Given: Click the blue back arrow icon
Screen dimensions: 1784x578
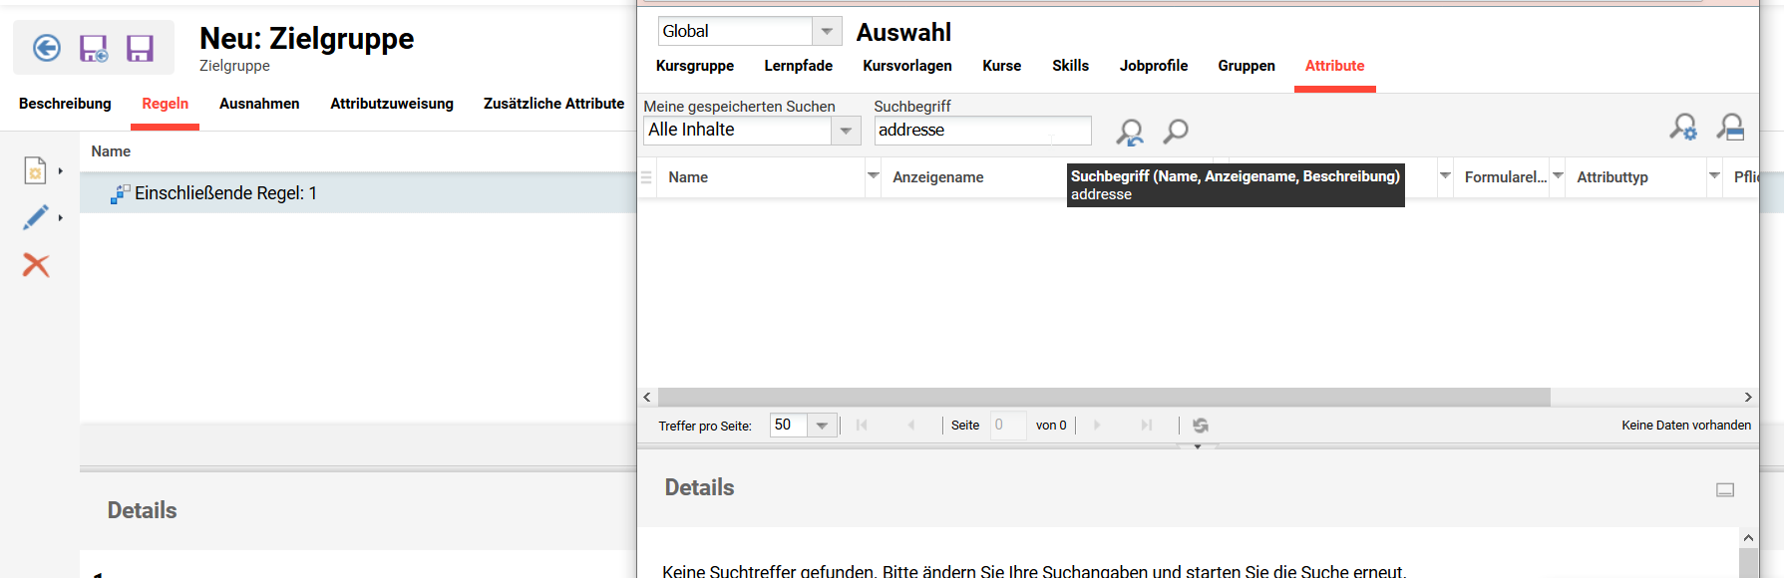Looking at the screenshot, I should point(47,48).
